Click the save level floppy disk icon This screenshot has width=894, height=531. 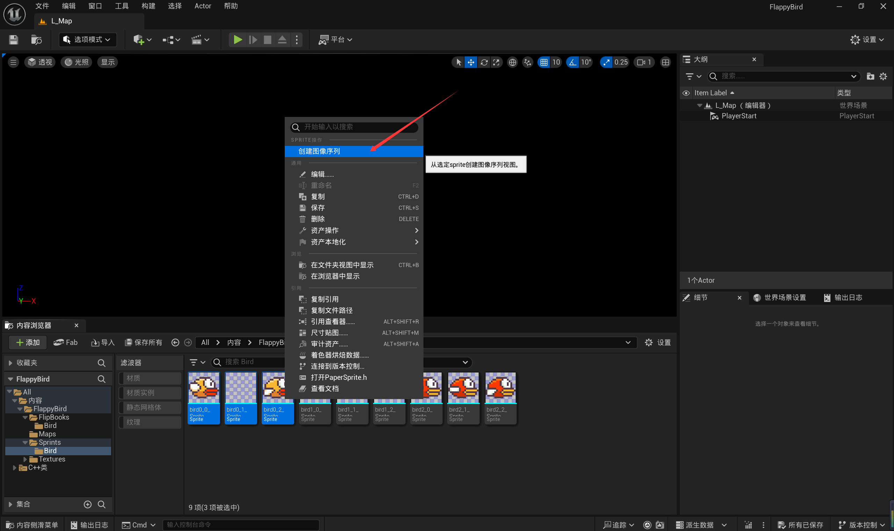13,39
